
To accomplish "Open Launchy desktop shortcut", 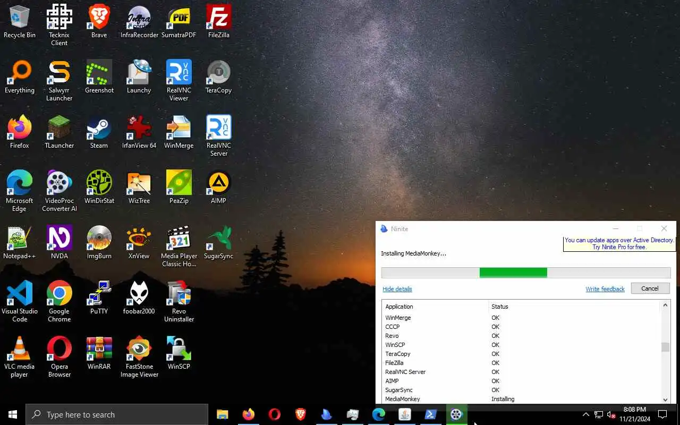I will pyautogui.click(x=139, y=78).
